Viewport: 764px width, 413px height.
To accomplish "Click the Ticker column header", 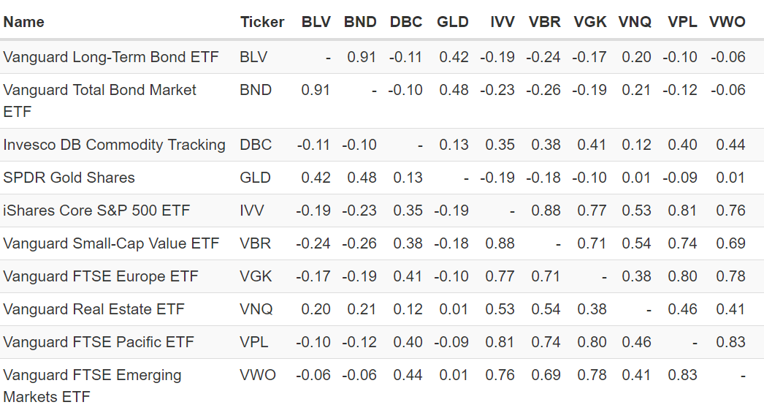I will (261, 22).
